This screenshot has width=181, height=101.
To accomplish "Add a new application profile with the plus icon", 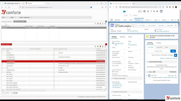I will 95,24.
